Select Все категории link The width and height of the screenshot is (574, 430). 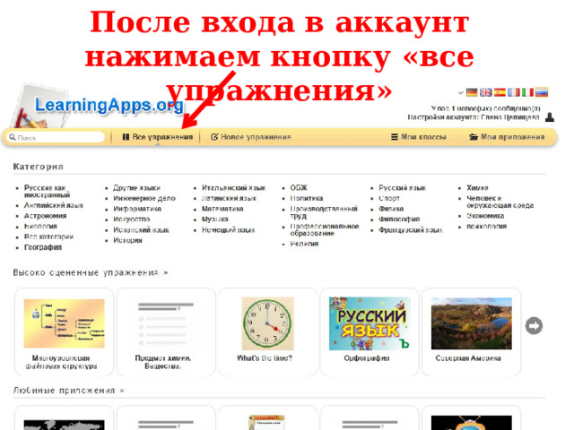48,236
